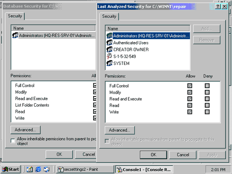Toggle Read and Execute Allow in Last Analyzed
This screenshot has height=174, width=232.
point(190,99)
